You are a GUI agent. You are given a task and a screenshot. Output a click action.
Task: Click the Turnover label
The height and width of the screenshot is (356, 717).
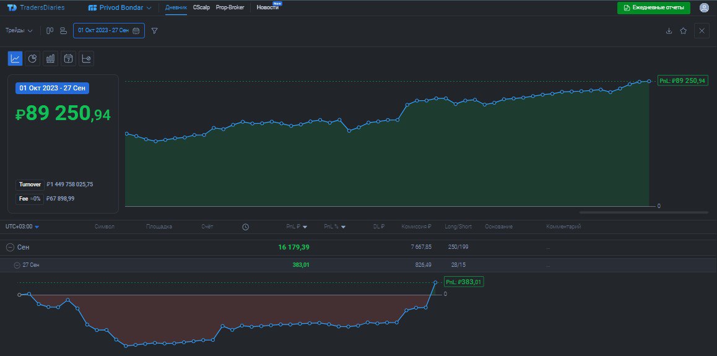pyautogui.click(x=30, y=185)
